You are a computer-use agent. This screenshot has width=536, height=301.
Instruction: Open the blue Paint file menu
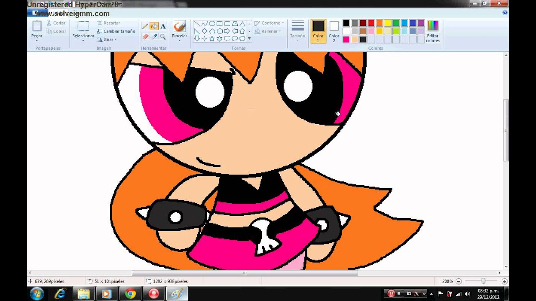pos(37,13)
